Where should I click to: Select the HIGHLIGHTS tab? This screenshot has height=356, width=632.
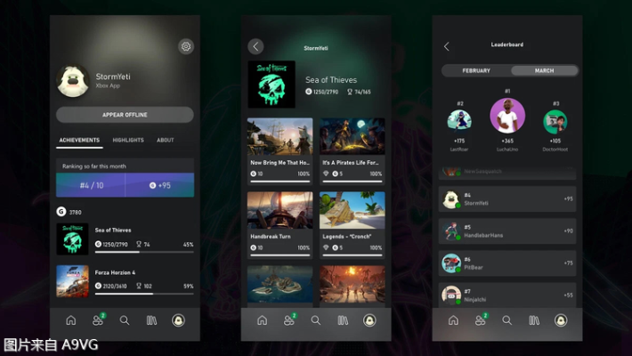coord(128,140)
